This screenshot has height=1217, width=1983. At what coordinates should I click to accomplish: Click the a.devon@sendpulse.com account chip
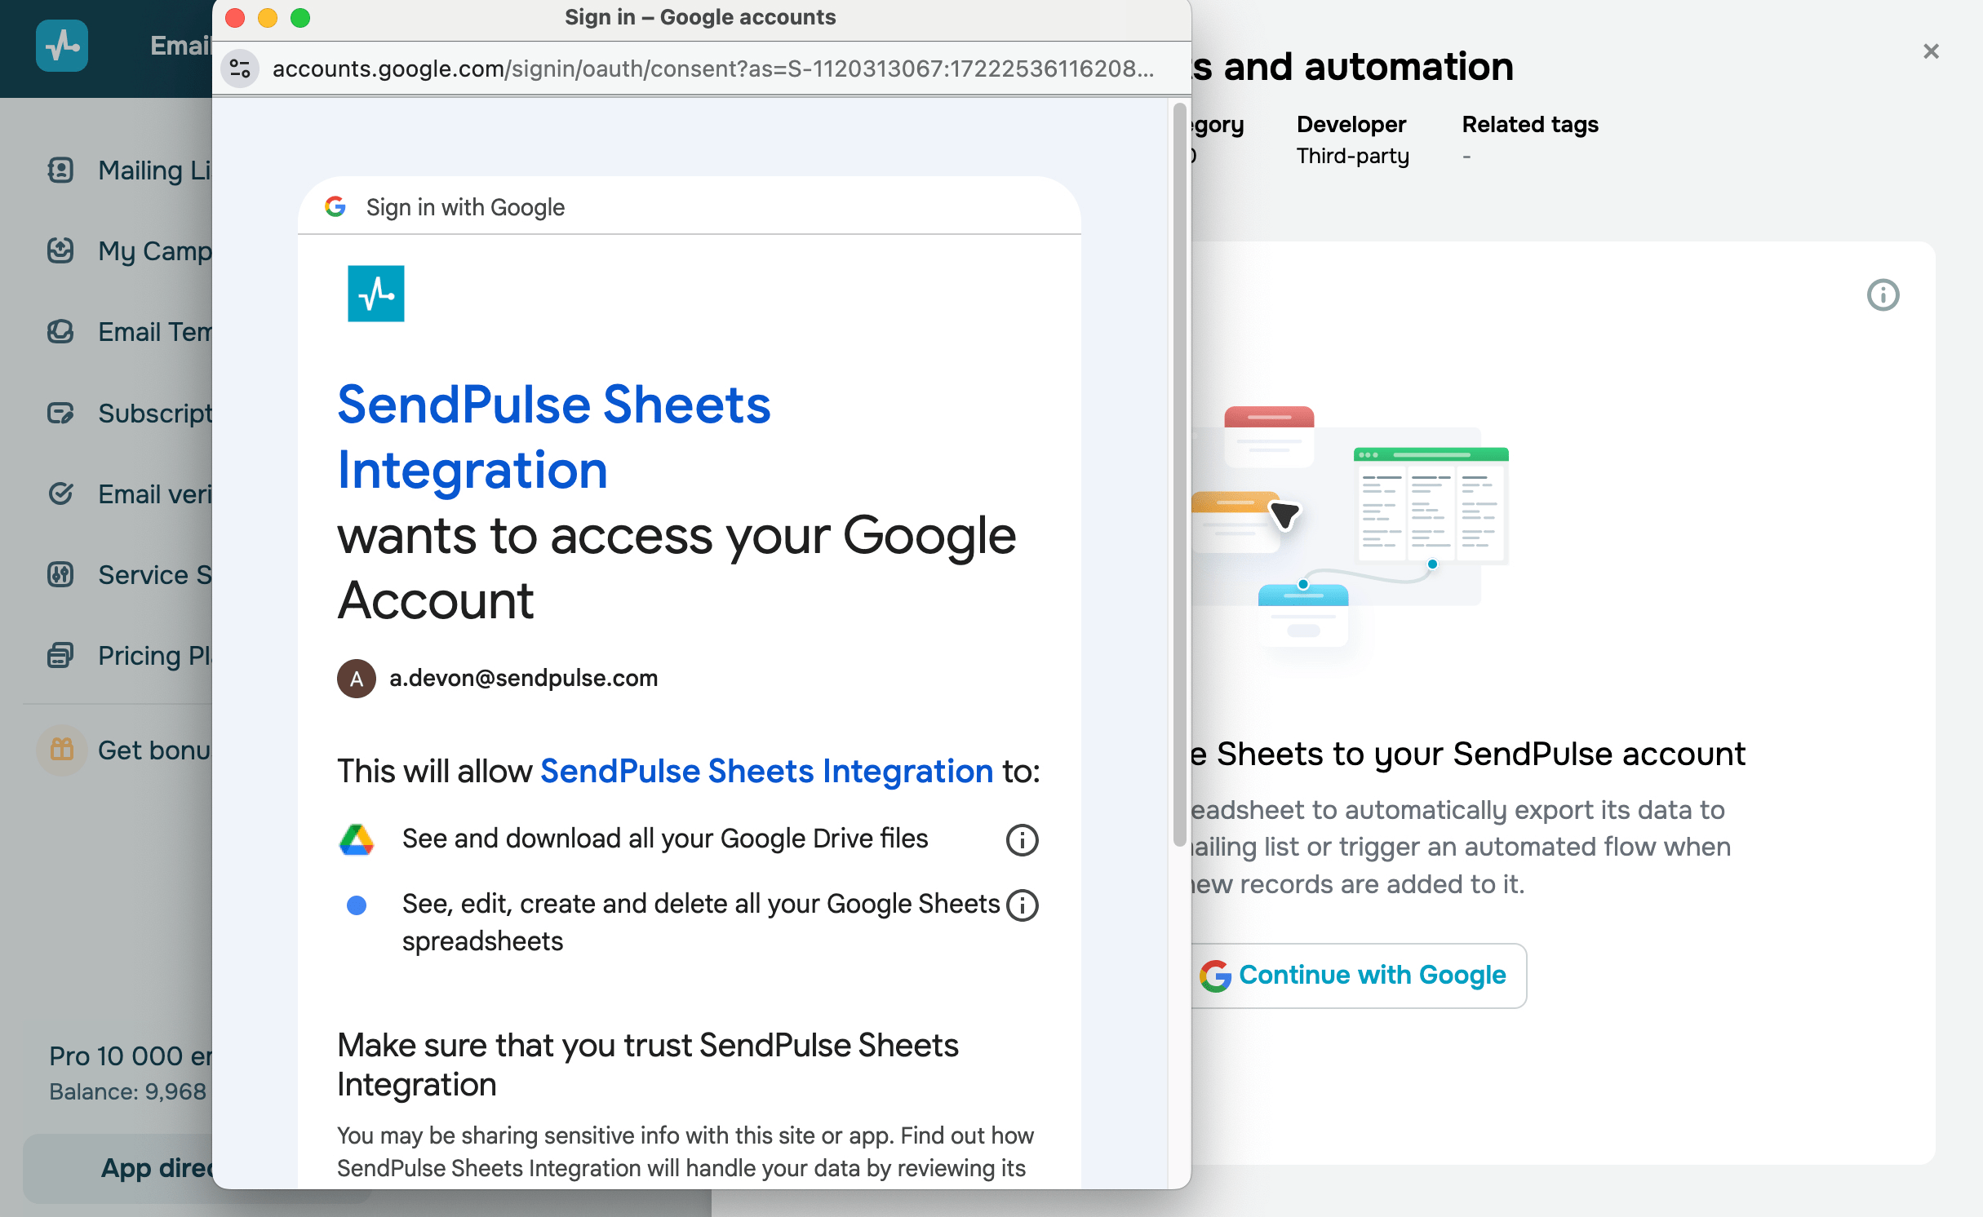[x=498, y=678]
